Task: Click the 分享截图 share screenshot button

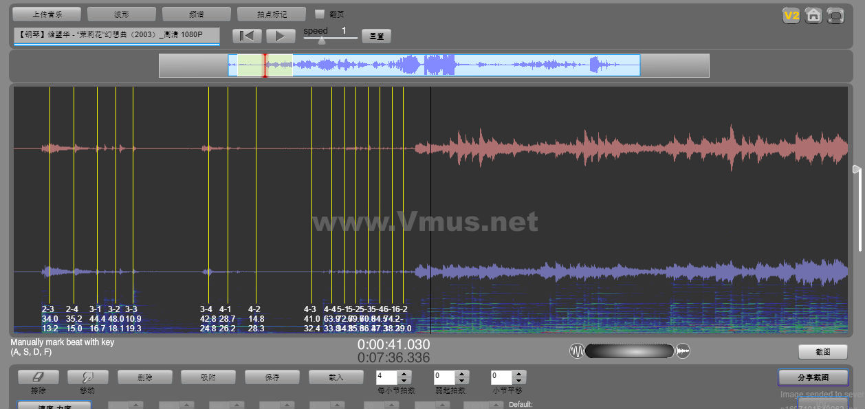Action: (x=813, y=377)
